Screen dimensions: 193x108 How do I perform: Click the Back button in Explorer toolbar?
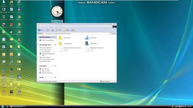[41, 30]
